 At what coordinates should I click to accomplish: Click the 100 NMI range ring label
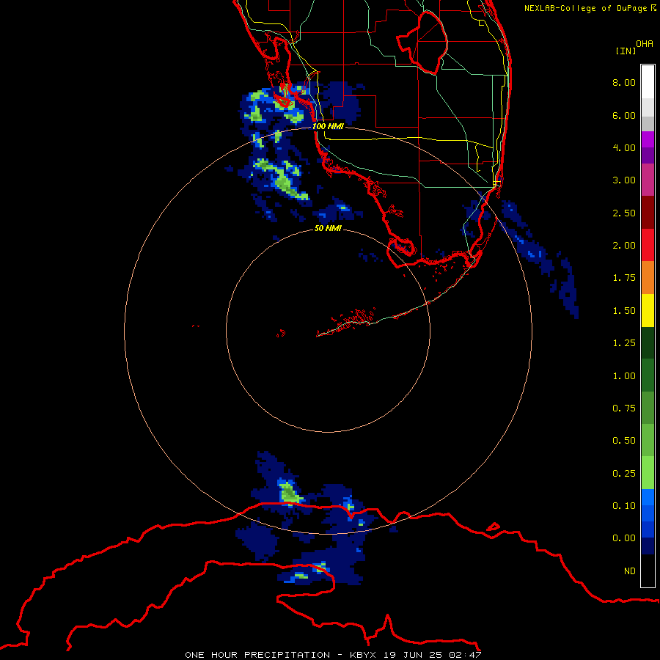[x=328, y=126]
